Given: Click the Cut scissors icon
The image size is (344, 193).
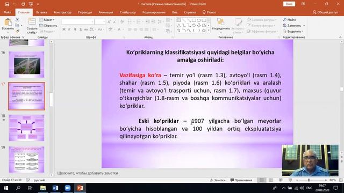Looking at the screenshot, I should pos(17,20).
